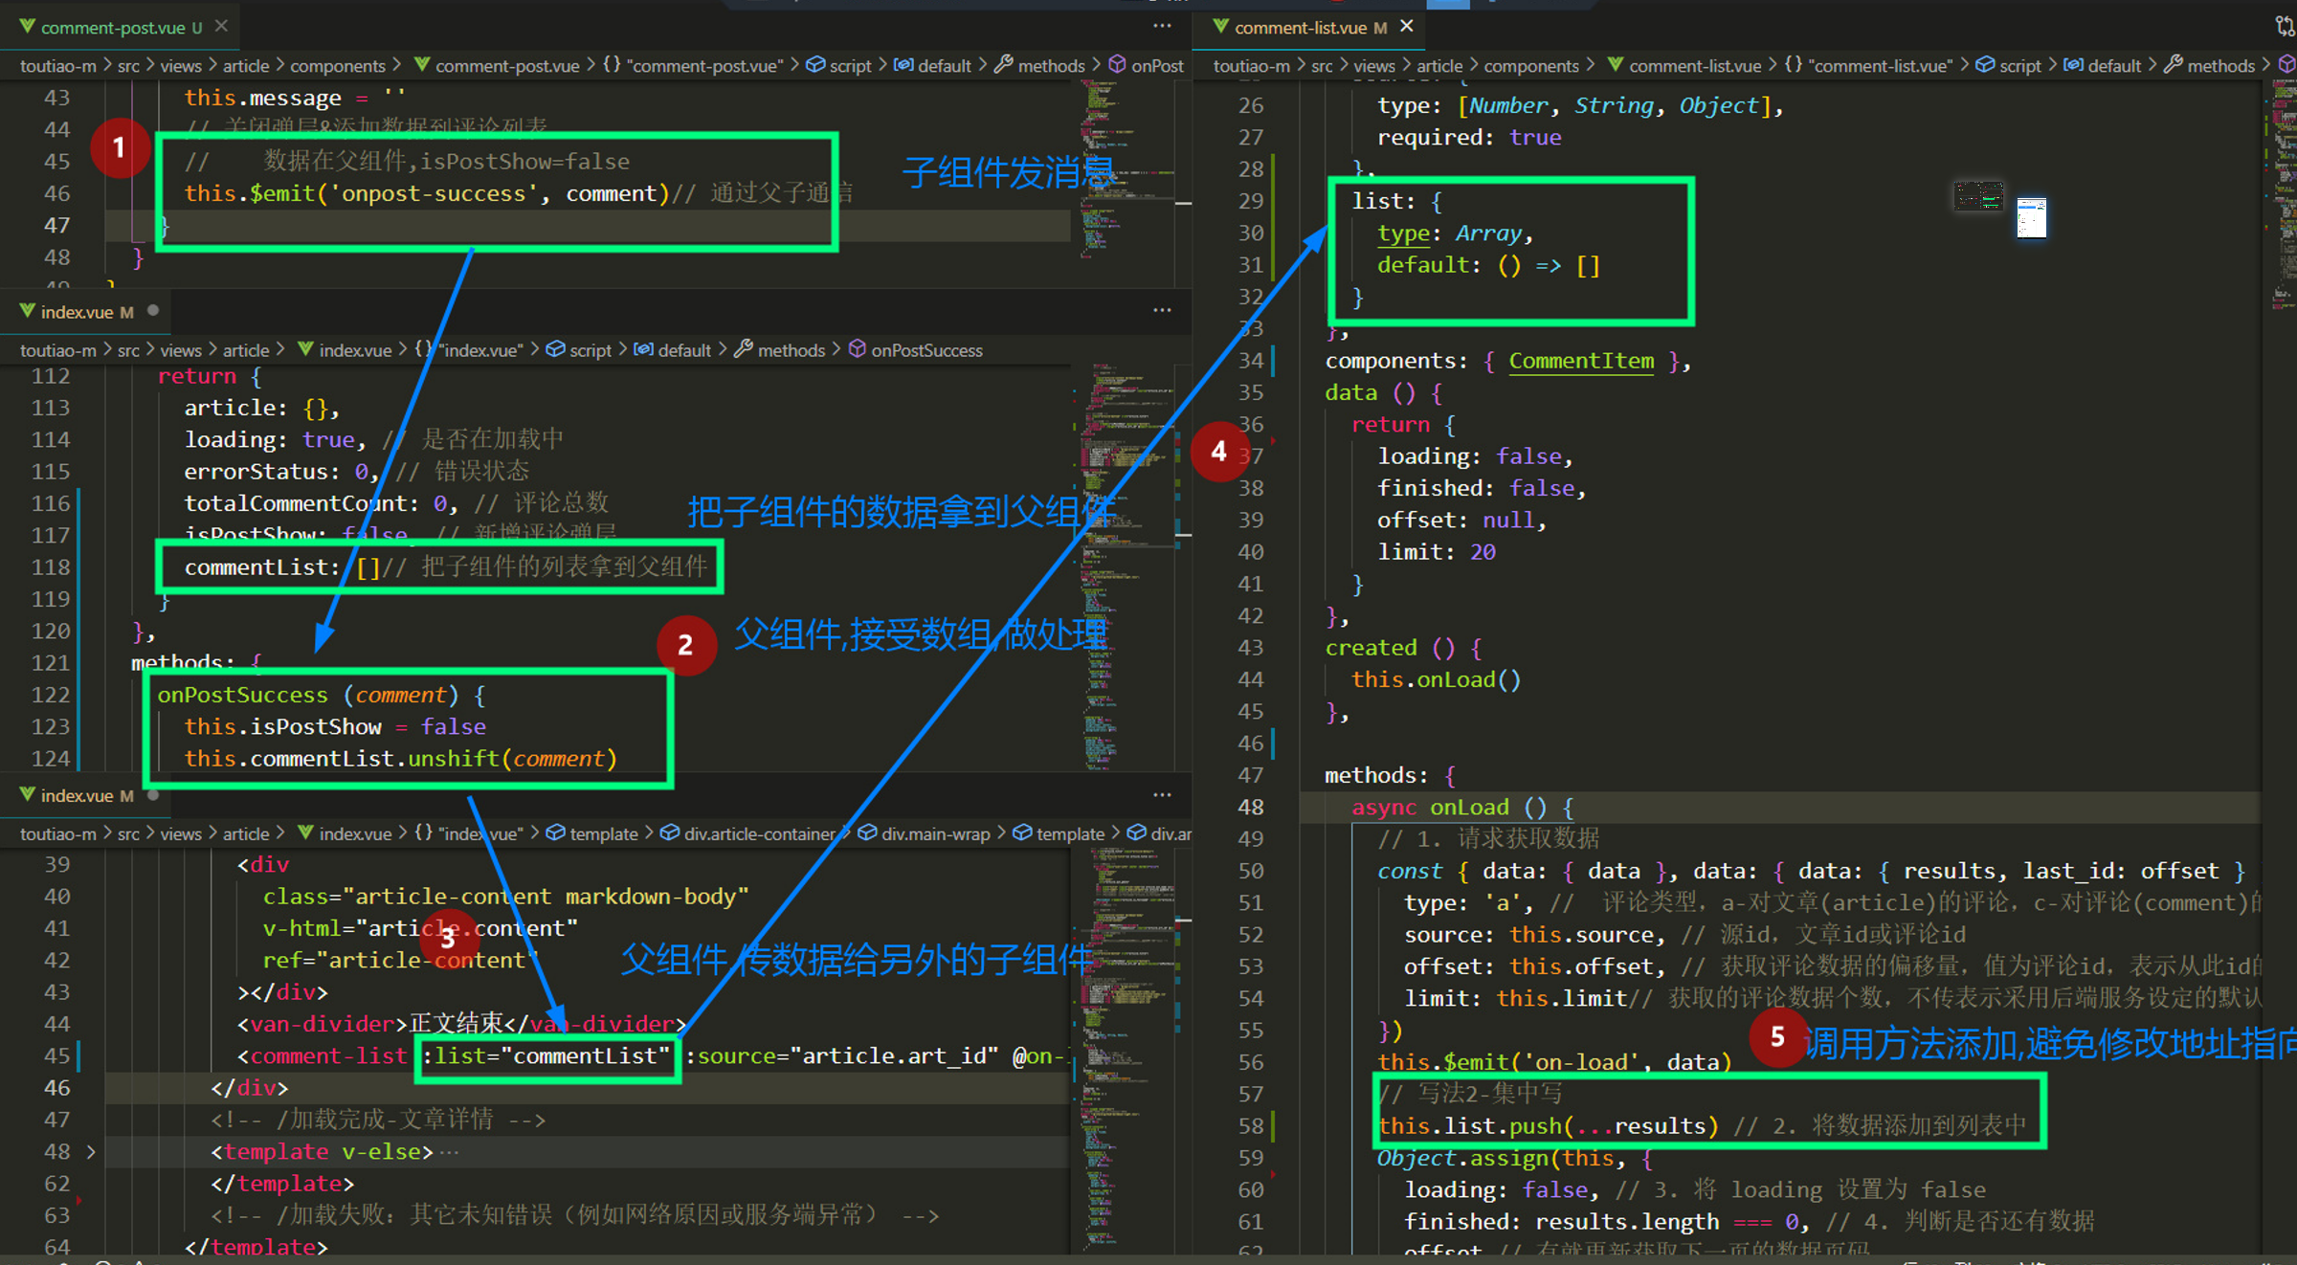Click "this.$emit('onpost-success', comment)" code line
Screen dimensions: 2297x1265
(x=427, y=193)
